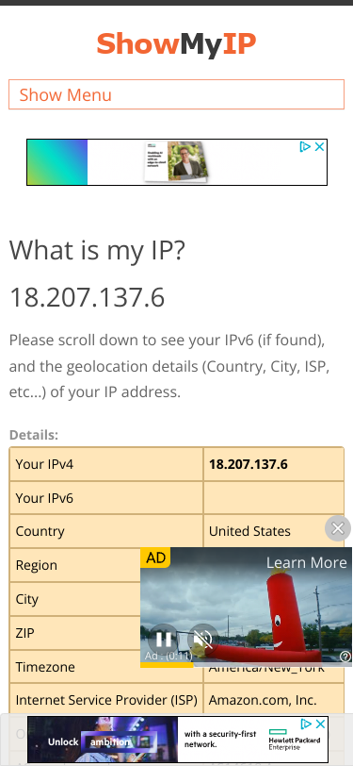This screenshot has width=353, height=766.
Task: Close the floating video ad
Action: point(337,528)
